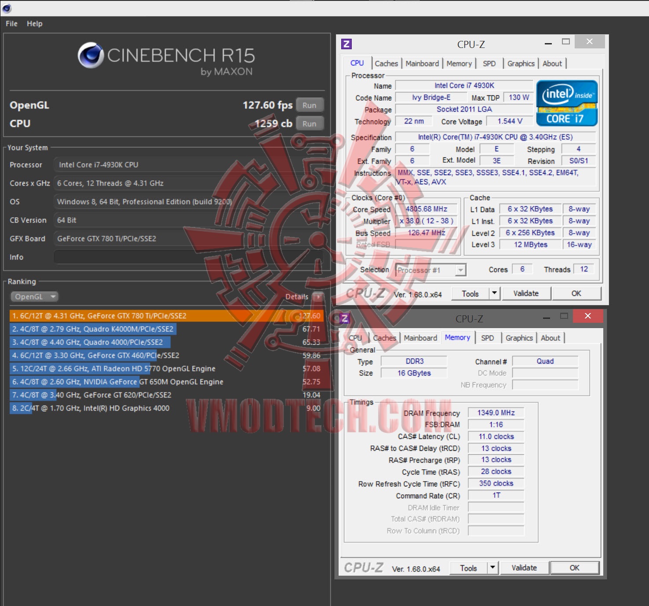Run the CPU benchmark

(x=310, y=124)
